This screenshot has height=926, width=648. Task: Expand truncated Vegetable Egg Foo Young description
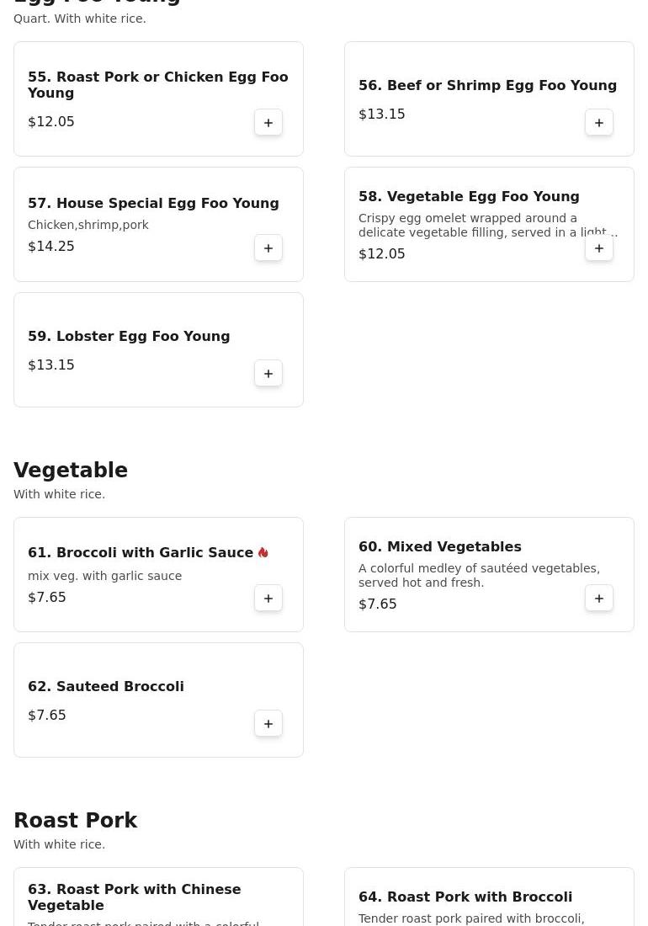point(487,225)
